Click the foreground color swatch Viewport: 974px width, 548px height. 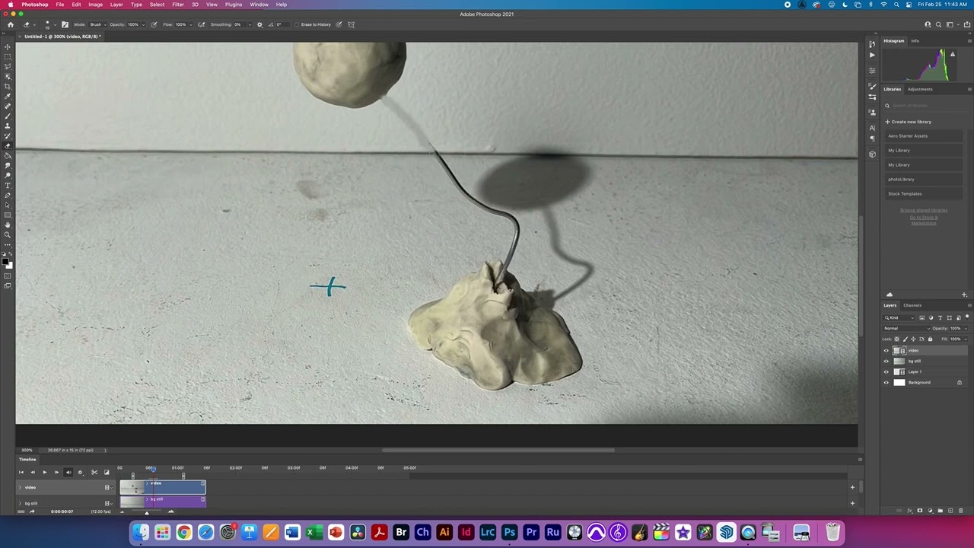tap(5, 263)
